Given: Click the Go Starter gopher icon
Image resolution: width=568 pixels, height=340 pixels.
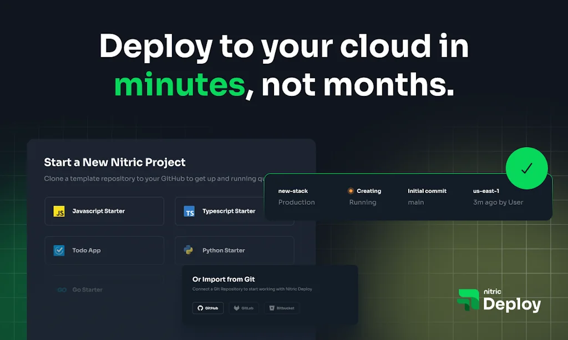Looking at the screenshot, I should [61, 289].
